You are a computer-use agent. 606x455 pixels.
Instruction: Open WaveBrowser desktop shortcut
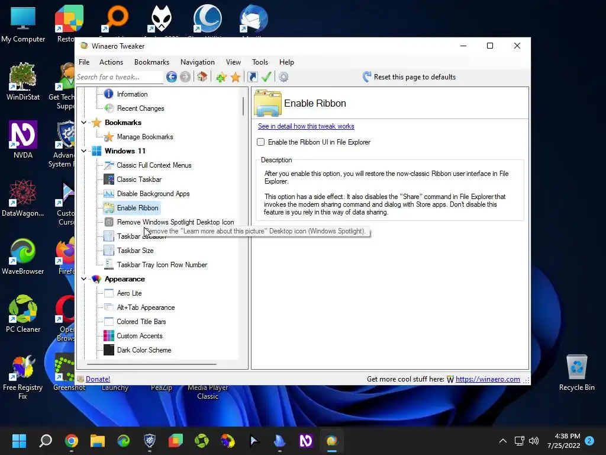[x=23, y=256]
